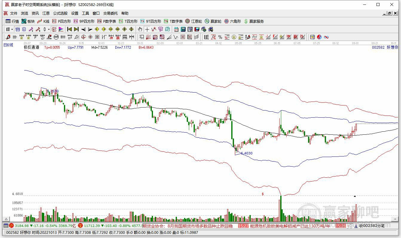This screenshot has height=238, width=401.
Task: Click the 日K线 period label
Action: 8,45
